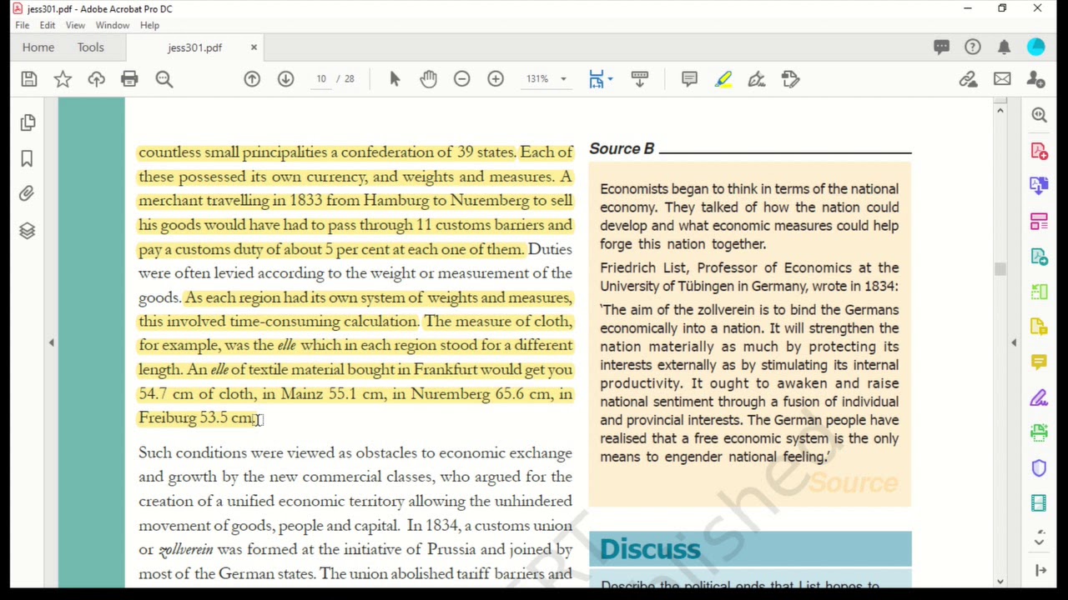Open the View menu
The width and height of the screenshot is (1068, 600).
[75, 25]
